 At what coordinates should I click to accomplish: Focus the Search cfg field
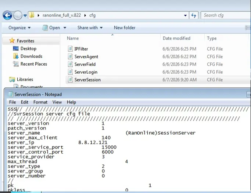coord(226,15)
